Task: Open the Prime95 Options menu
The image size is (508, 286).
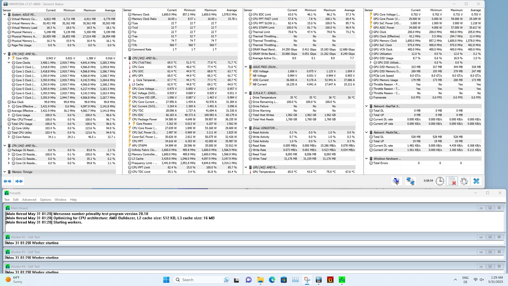Action: pos(46,200)
